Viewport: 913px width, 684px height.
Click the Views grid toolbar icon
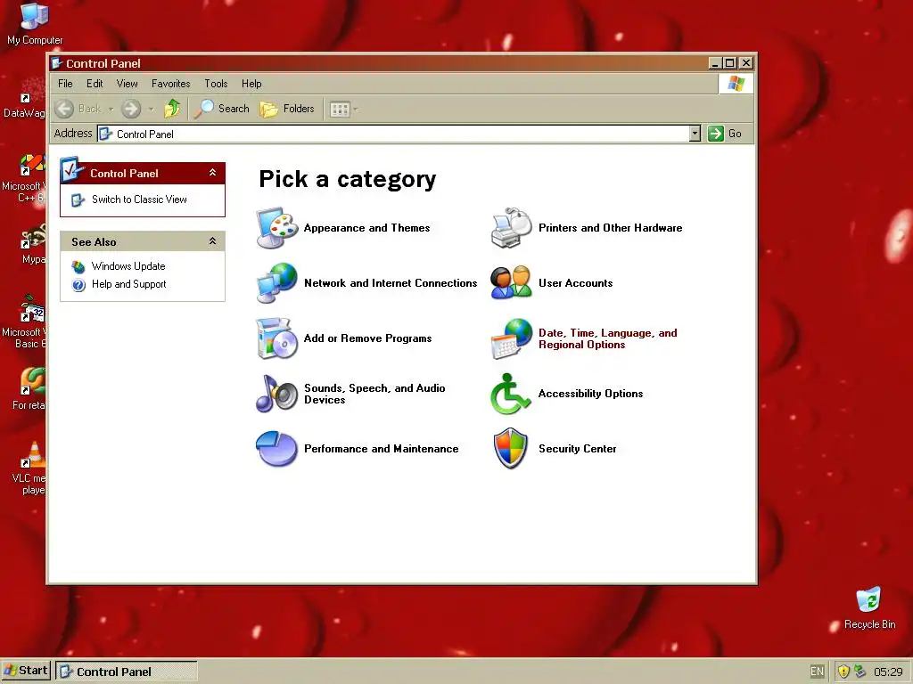(x=340, y=109)
